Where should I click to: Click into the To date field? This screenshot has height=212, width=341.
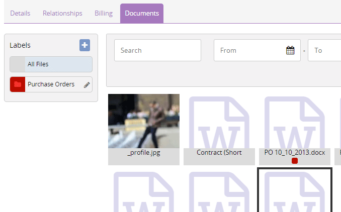(326, 50)
